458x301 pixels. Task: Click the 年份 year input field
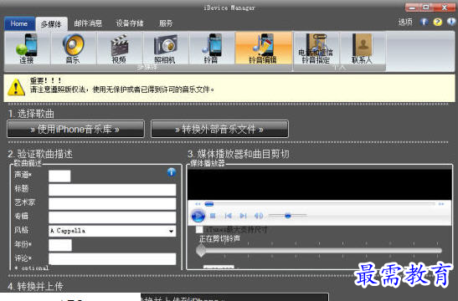pos(60,245)
